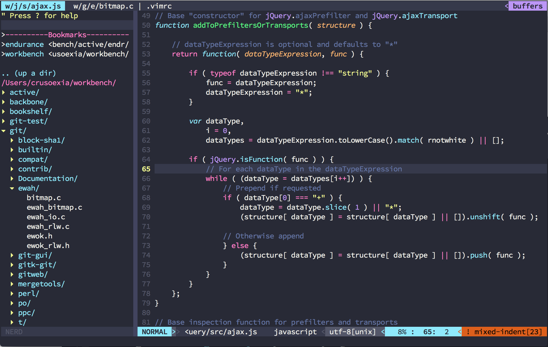Open ewah_bitmap.c in the file tree
The width and height of the screenshot is (548, 347).
pos(54,207)
